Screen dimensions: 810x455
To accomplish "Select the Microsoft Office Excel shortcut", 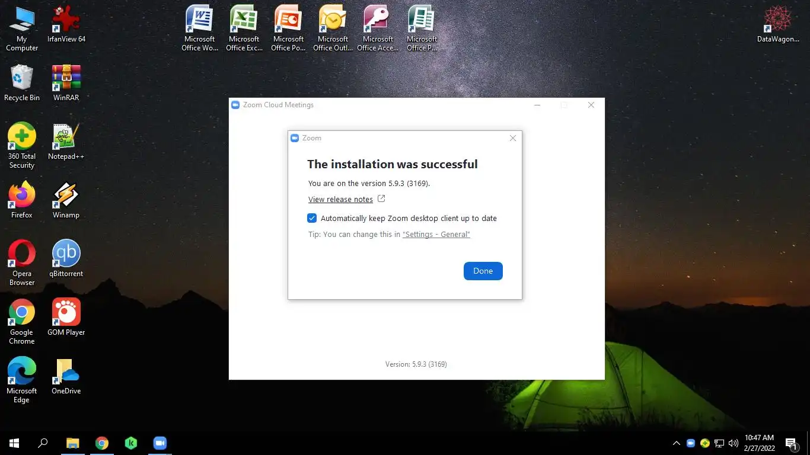I will tap(244, 28).
